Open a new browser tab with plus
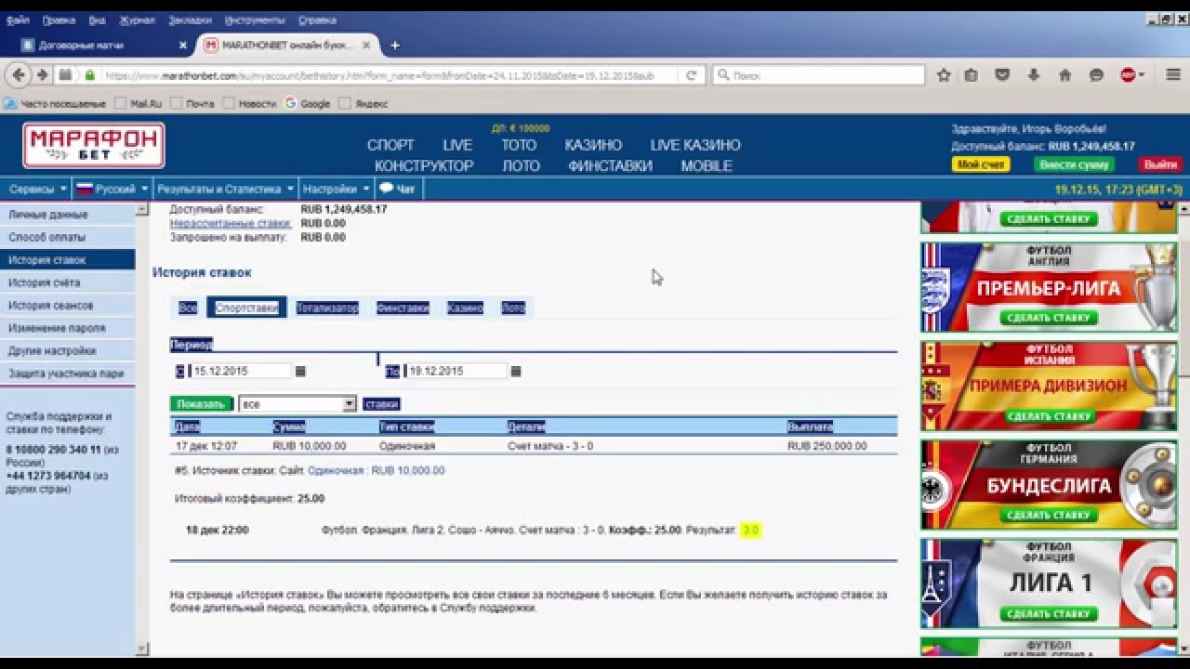Screen dimensions: 1190x669 click(x=395, y=45)
